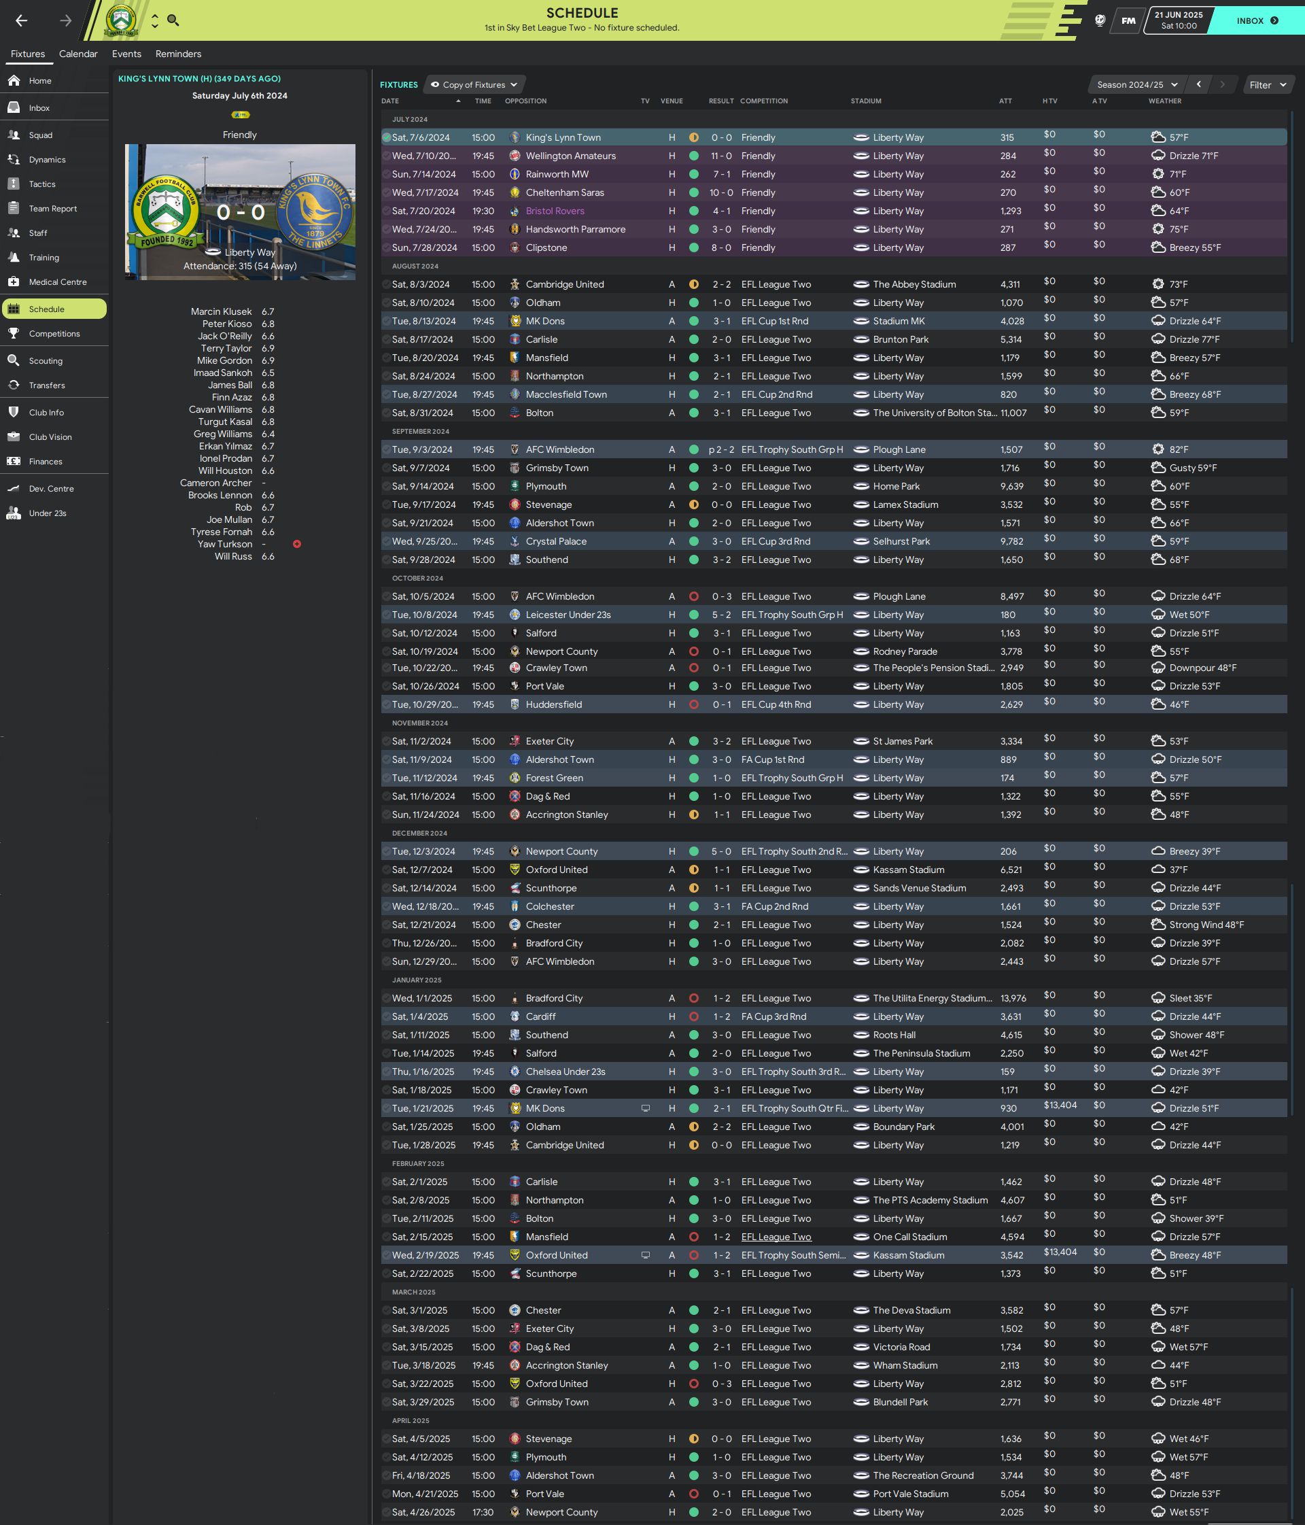Click the world globe icon in header
This screenshot has width=1305, height=1525.
click(1100, 20)
